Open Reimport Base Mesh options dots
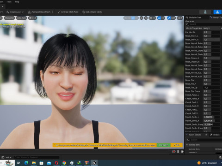The image size is (222, 166). (53, 12)
